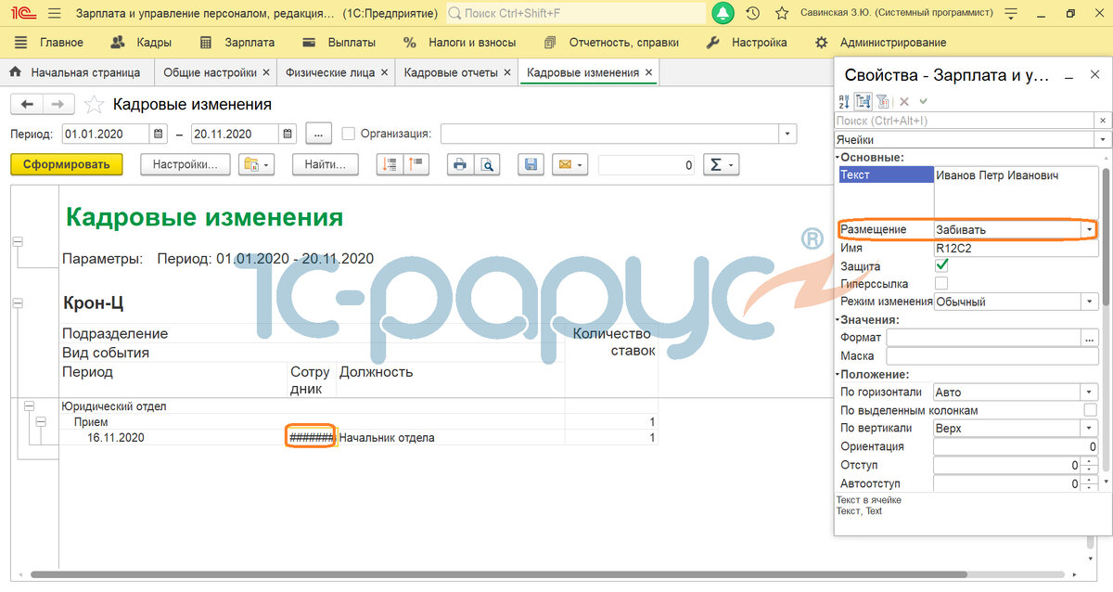Click the 1C logo icon
1113x592 pixels.
point(22,14)
